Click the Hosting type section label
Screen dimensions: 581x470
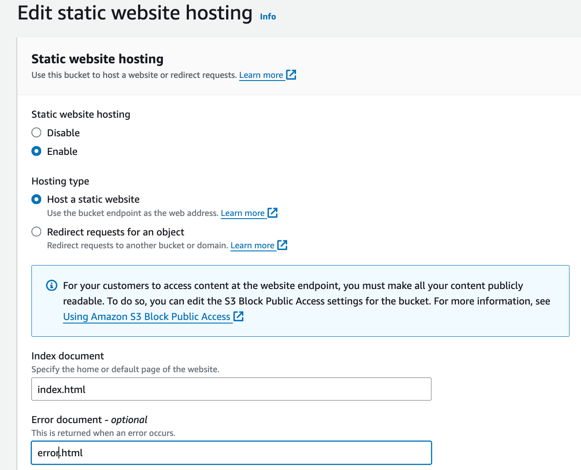pyautogui.click(x=60, y=181)
